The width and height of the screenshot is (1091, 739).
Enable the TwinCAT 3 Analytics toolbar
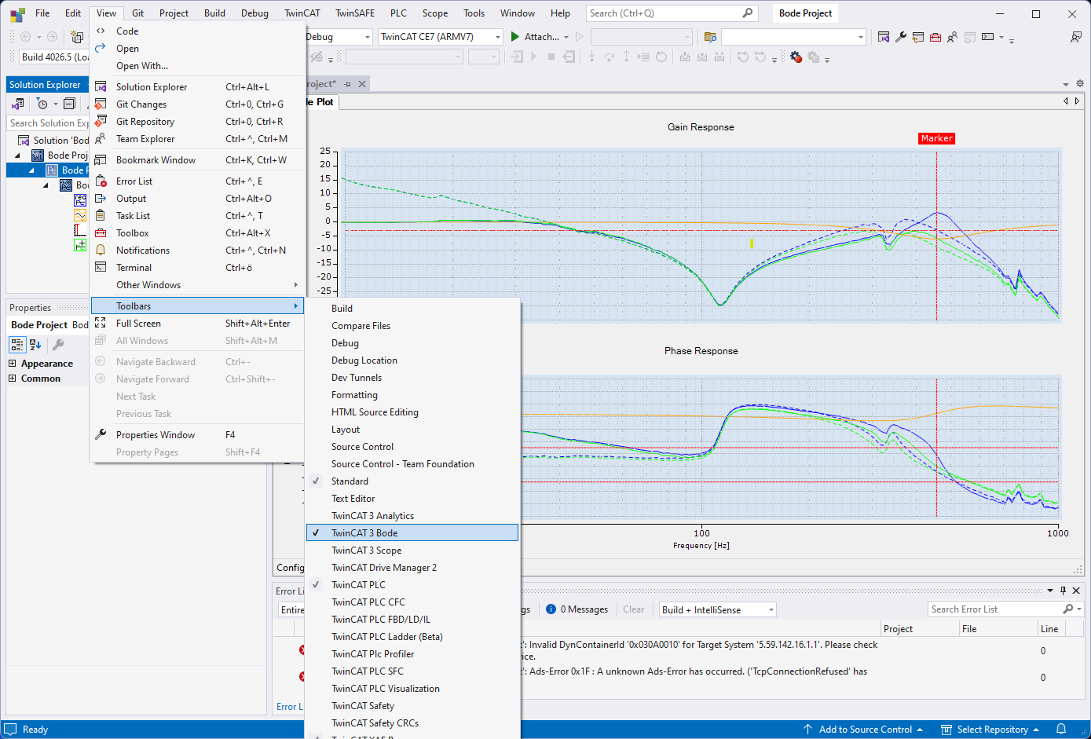pos(412,515)
